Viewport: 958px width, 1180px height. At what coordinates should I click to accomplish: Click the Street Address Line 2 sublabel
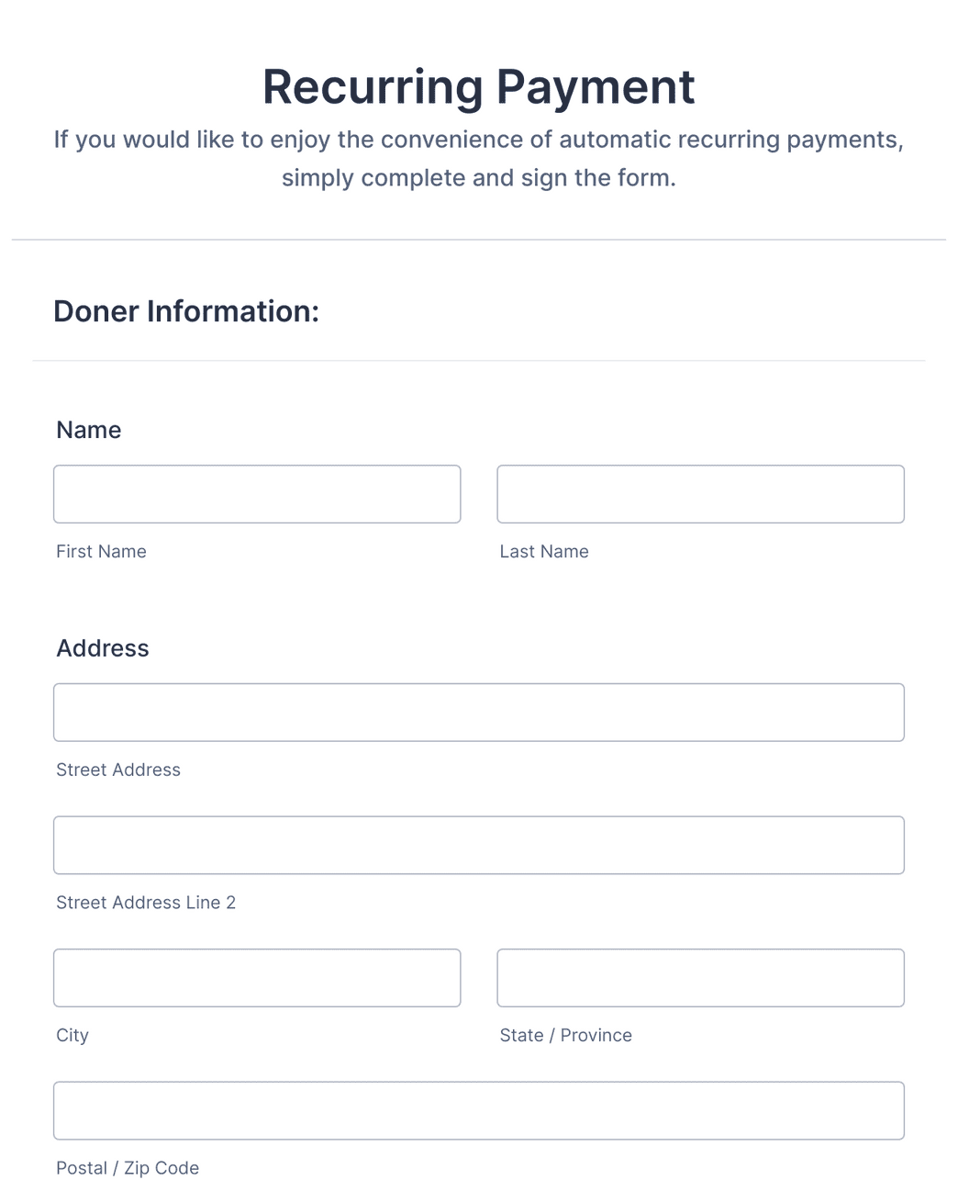coord(146,903)
